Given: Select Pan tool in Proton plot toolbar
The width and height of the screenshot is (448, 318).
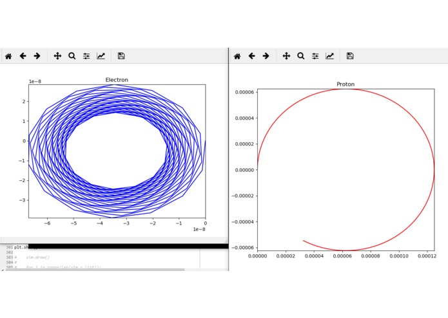Looking at the screenshot, I should [x=286, y=56].
